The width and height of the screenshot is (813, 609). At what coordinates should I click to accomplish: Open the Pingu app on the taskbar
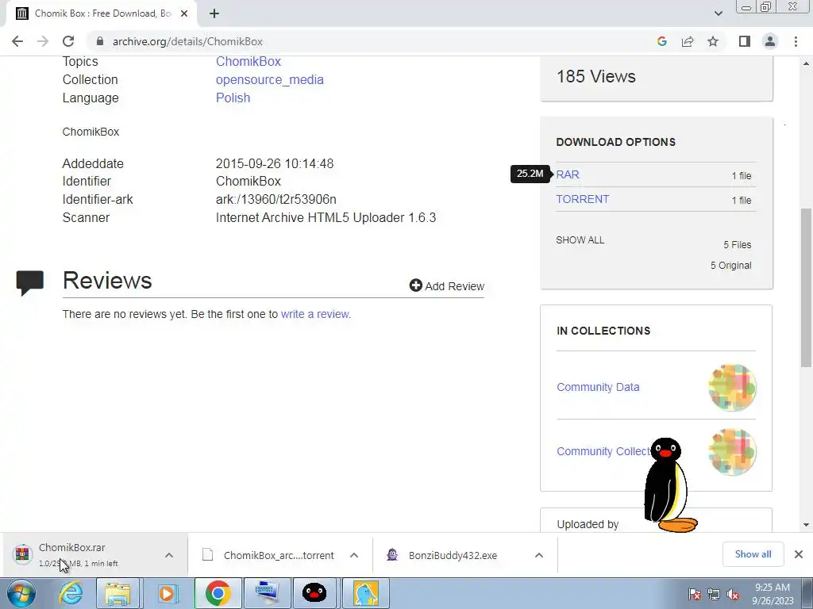[x=314, y=593]
